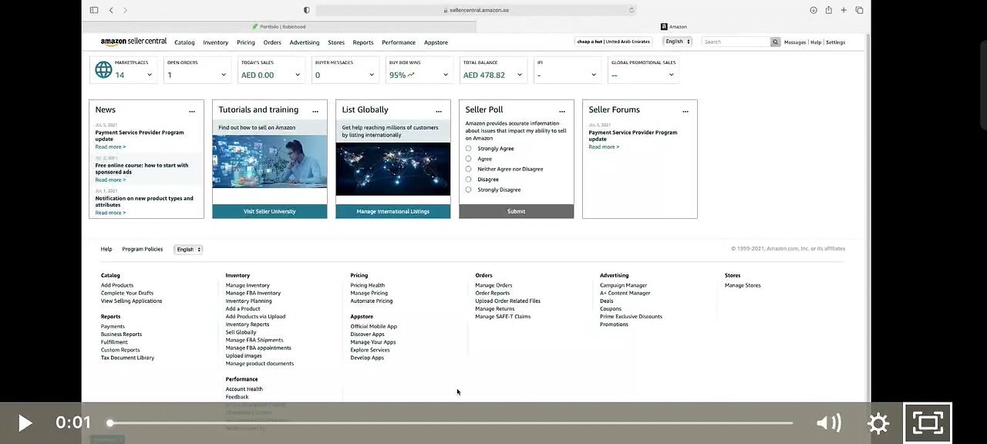Open Appstore menu in top navigation
987x444 pixels.
tap(436, 42)
